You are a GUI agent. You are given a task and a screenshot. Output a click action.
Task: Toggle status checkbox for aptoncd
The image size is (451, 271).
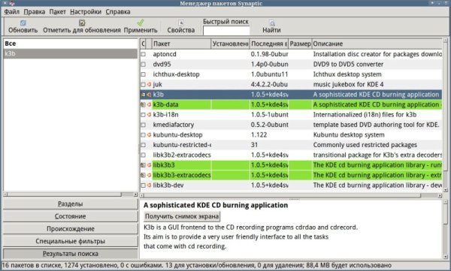click(x=144, y=54)
